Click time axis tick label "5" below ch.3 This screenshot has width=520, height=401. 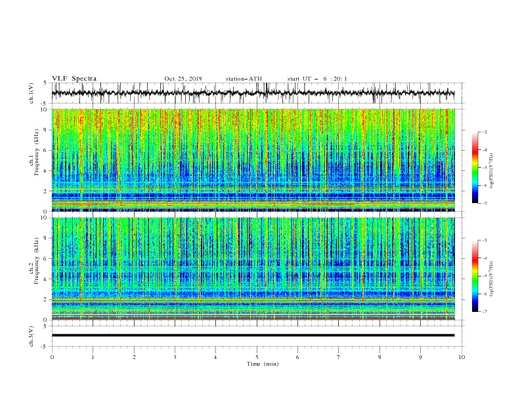(x=257, y=357)
